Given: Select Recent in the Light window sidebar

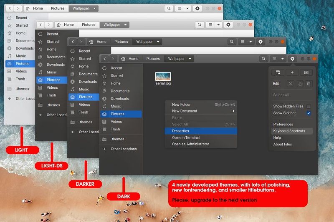Looking at the screenshot, I should tap(20, 18).
